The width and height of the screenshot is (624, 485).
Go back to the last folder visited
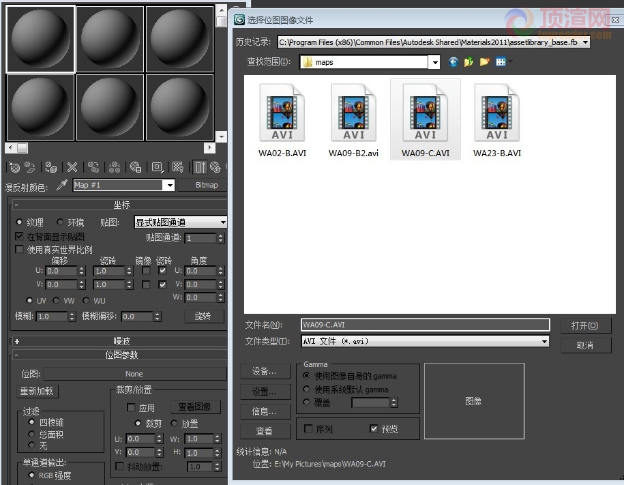pos(454,61)
